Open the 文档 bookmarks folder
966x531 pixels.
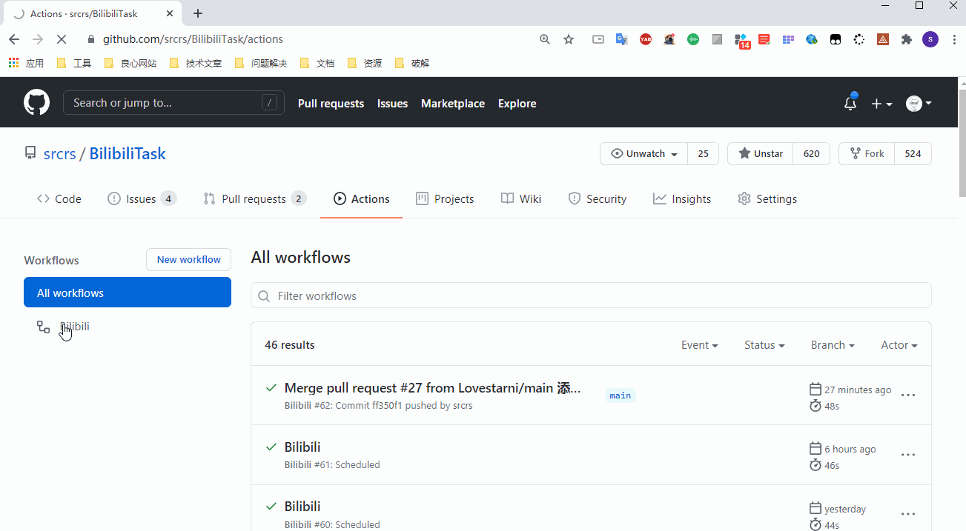tap(317, 63)
